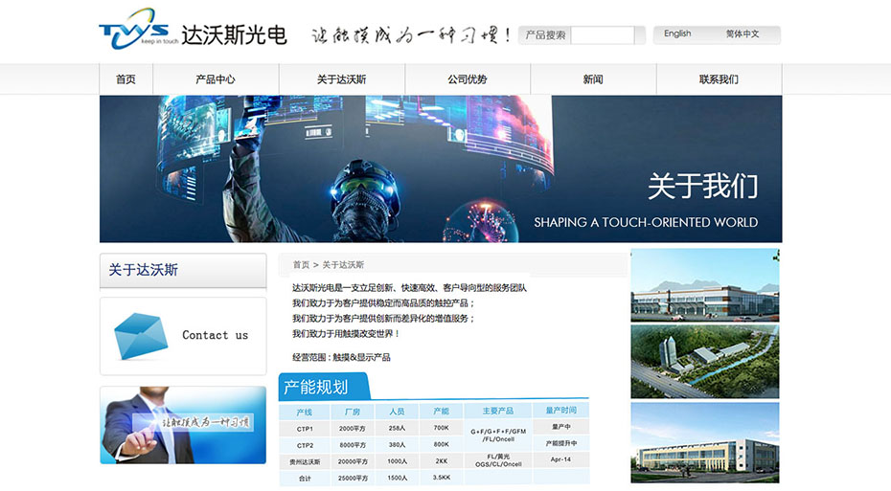The height and width of the screenshot is (491, 891).
Task: Open the businessman touch banner in sidebar
Action: (183, 425)
